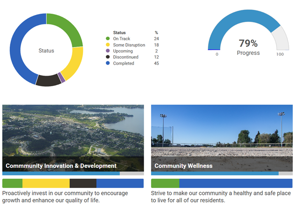Click the sports field photo thumbnail
This screenshot has height=208, width=293.
coord(222,131)
